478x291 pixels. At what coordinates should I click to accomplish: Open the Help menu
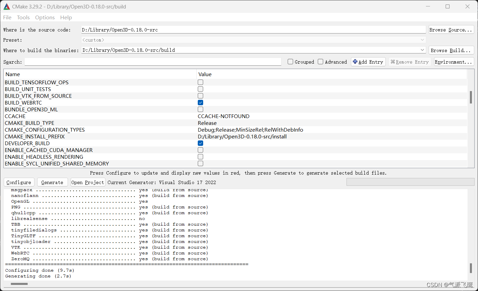coord(66,17)
